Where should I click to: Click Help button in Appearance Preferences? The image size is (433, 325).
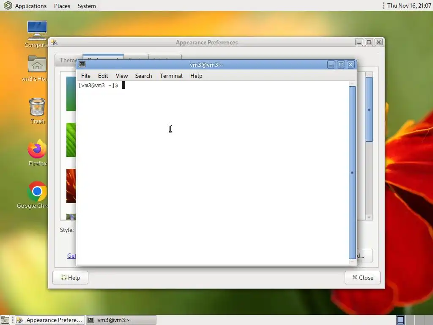click(x=71, y=278)
